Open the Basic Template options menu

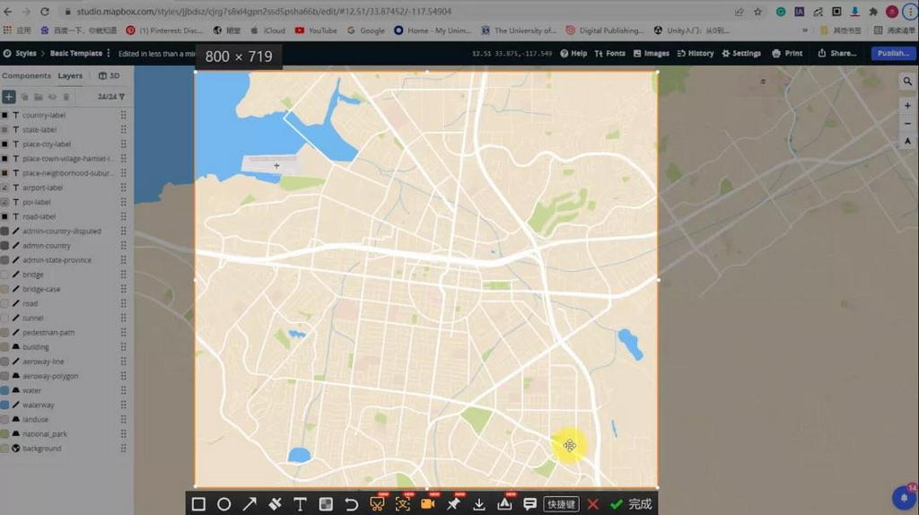click(x=109, y=54)
